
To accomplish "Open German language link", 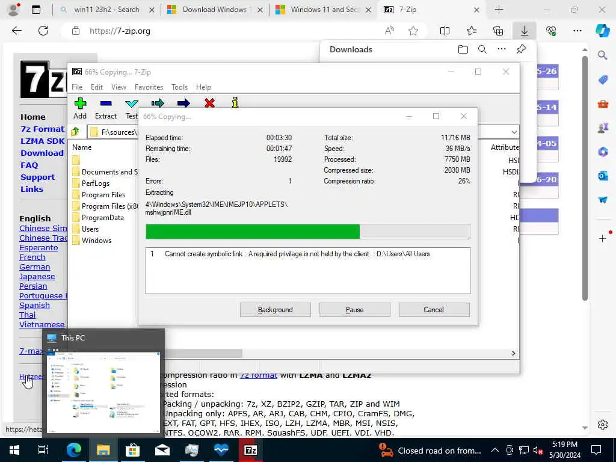I will (34, 266).
